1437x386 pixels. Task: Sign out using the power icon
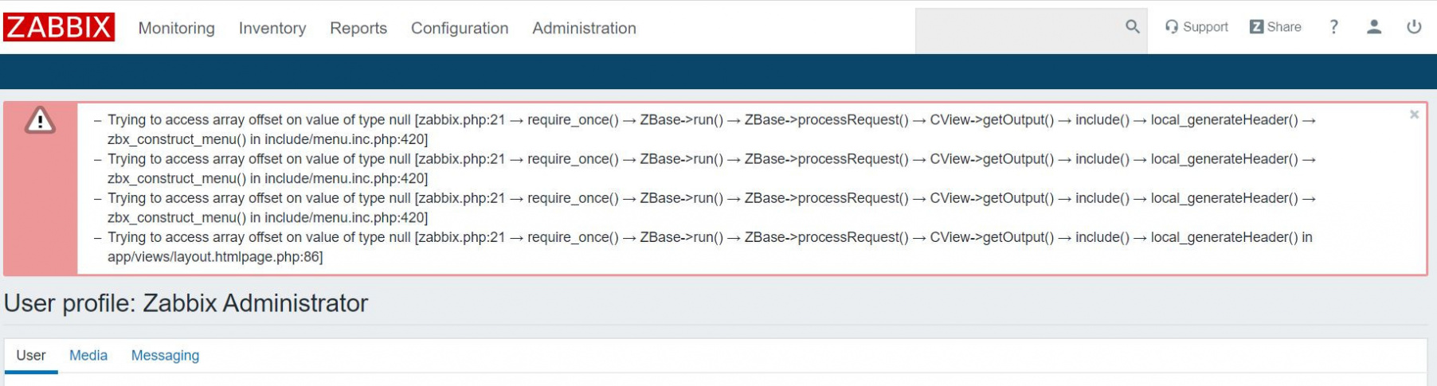(x=1414, y=27)
